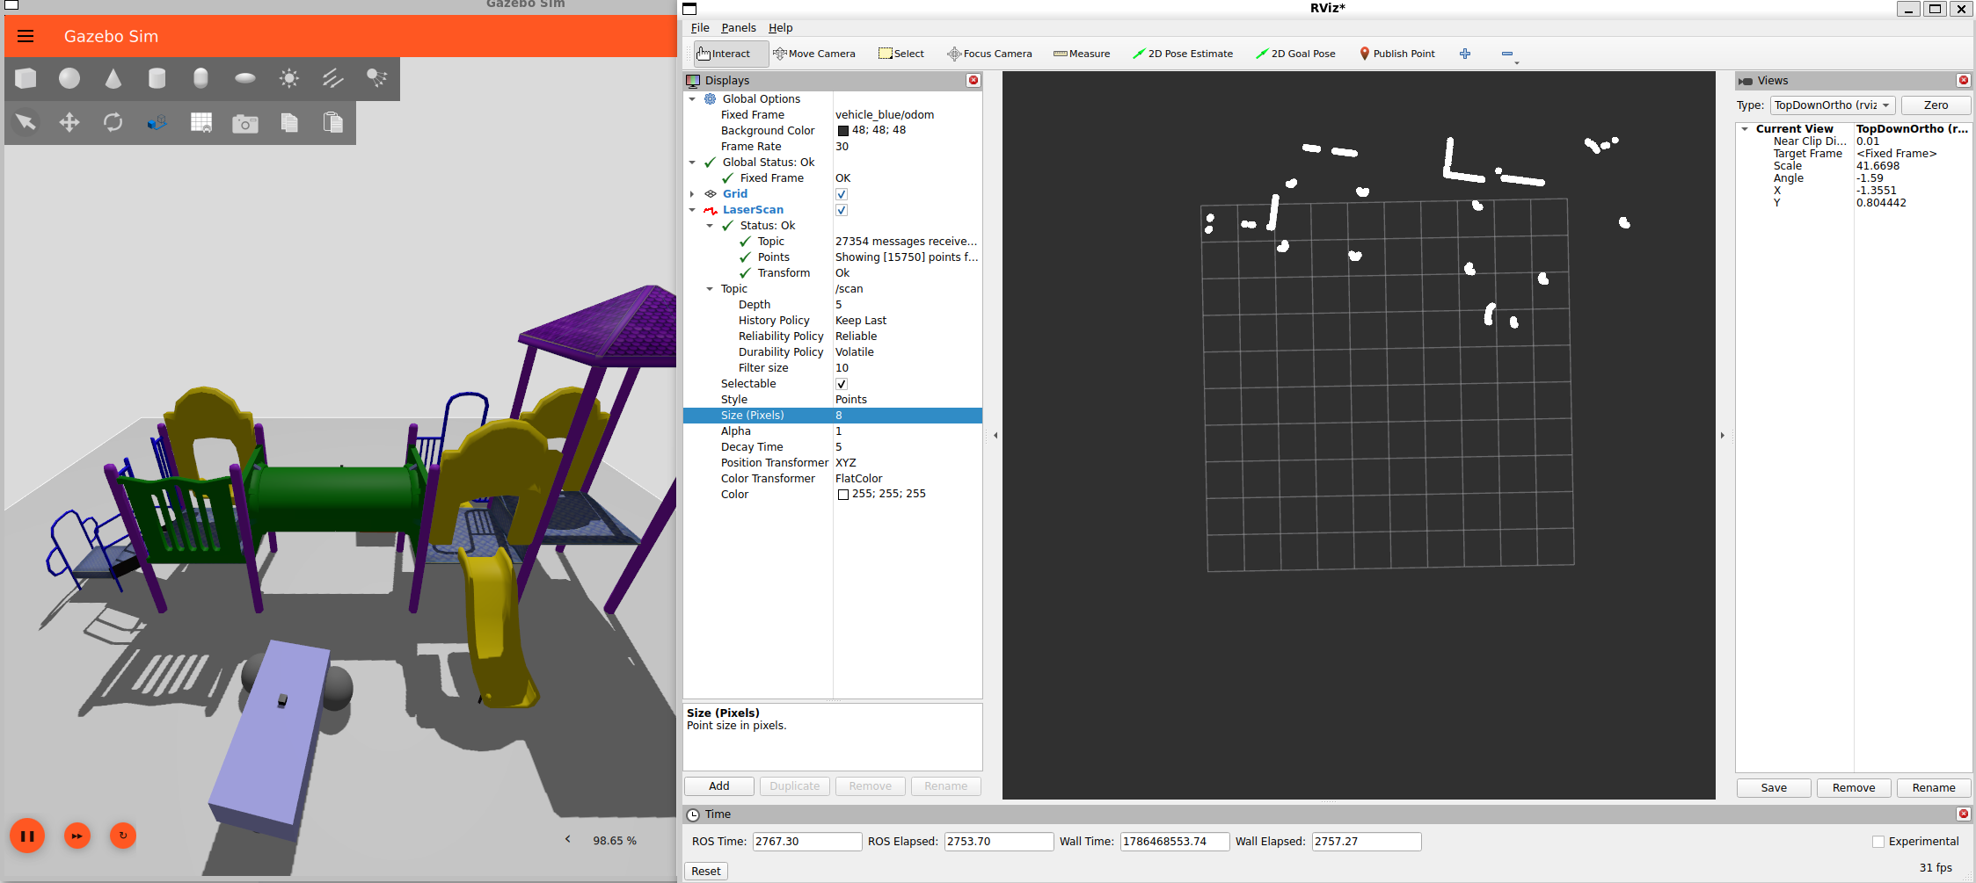Remove a tool with minus icon
This screenshot has height=883, width=1976.
[x=1507, y=54]
